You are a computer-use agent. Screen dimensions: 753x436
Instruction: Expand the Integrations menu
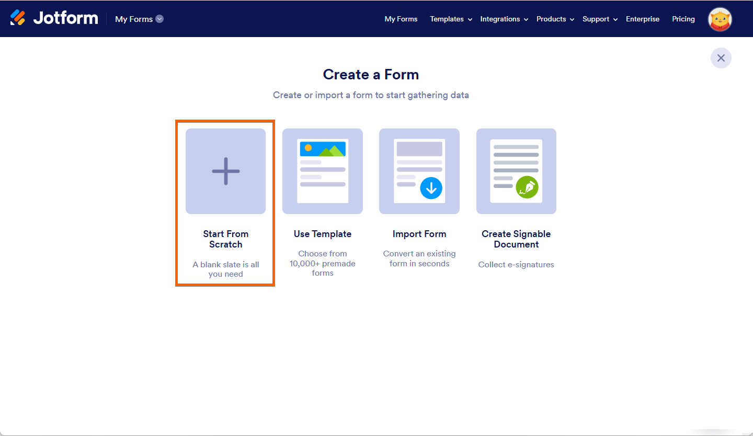[x=500, y=19]
